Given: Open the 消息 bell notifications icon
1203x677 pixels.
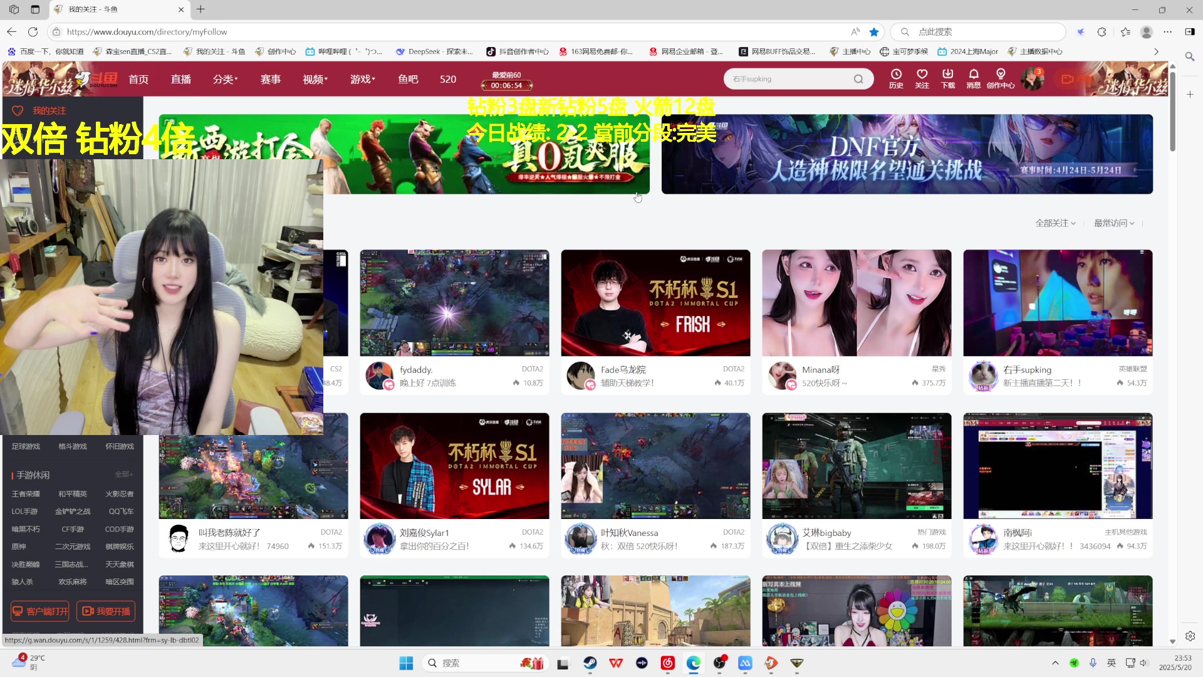Looking at the screenshot, I should click(x=973, y=78).
